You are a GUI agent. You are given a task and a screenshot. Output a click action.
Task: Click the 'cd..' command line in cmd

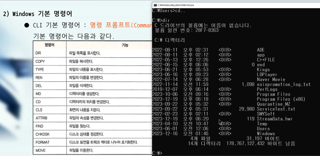[169, 11]
